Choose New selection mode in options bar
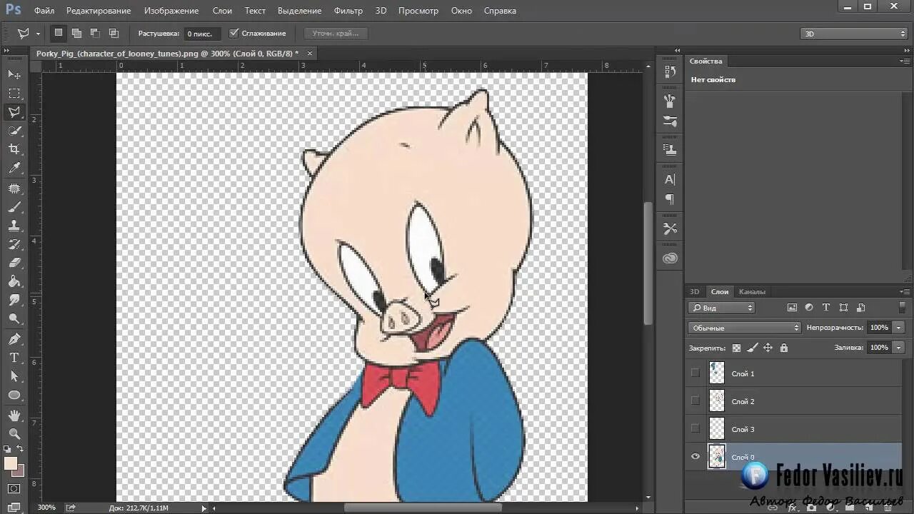Screen dimensions: 914x514 [x=59, y=33]
